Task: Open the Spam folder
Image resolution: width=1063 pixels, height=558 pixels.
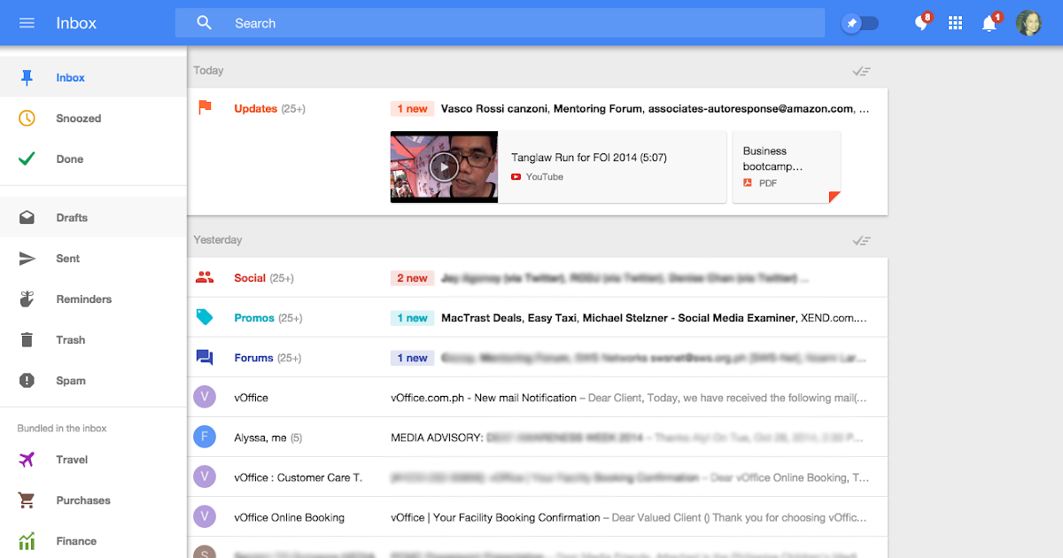Action: click(93, 381)
